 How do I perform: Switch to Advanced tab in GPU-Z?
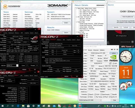[96, 50]
